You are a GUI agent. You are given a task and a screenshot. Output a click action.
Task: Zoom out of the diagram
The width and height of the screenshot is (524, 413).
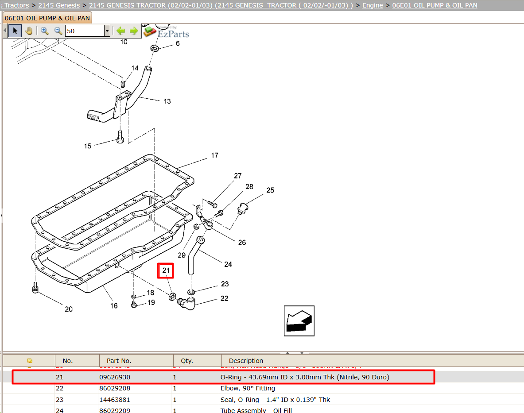58,31
